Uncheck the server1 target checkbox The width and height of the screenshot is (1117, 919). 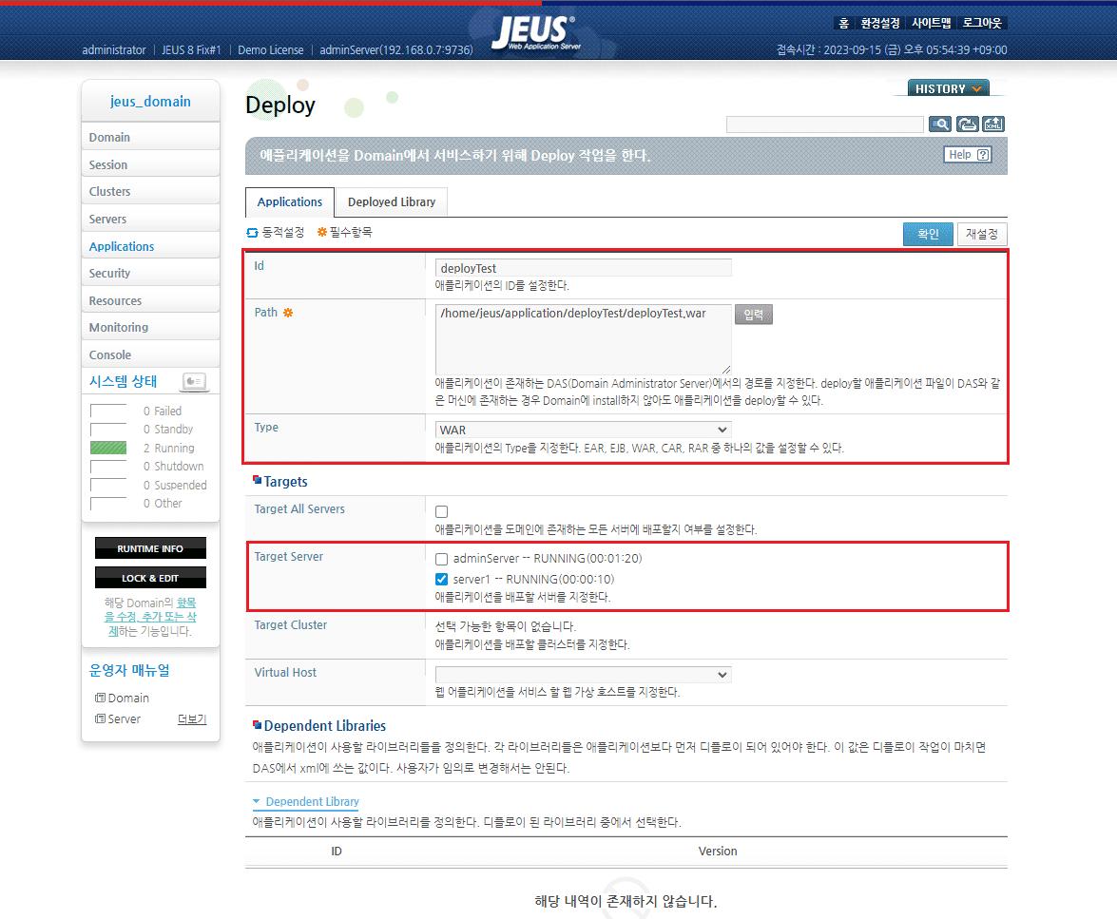tap(442, 579)
